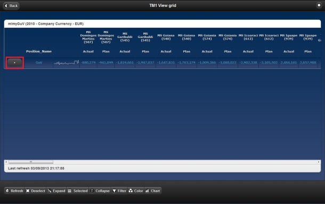Open the Chart view button

click(153, 191)
